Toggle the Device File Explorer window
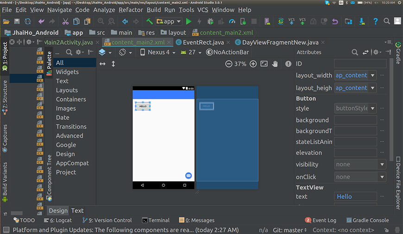This screenshot has height=234, width=403. click(398, 183)
